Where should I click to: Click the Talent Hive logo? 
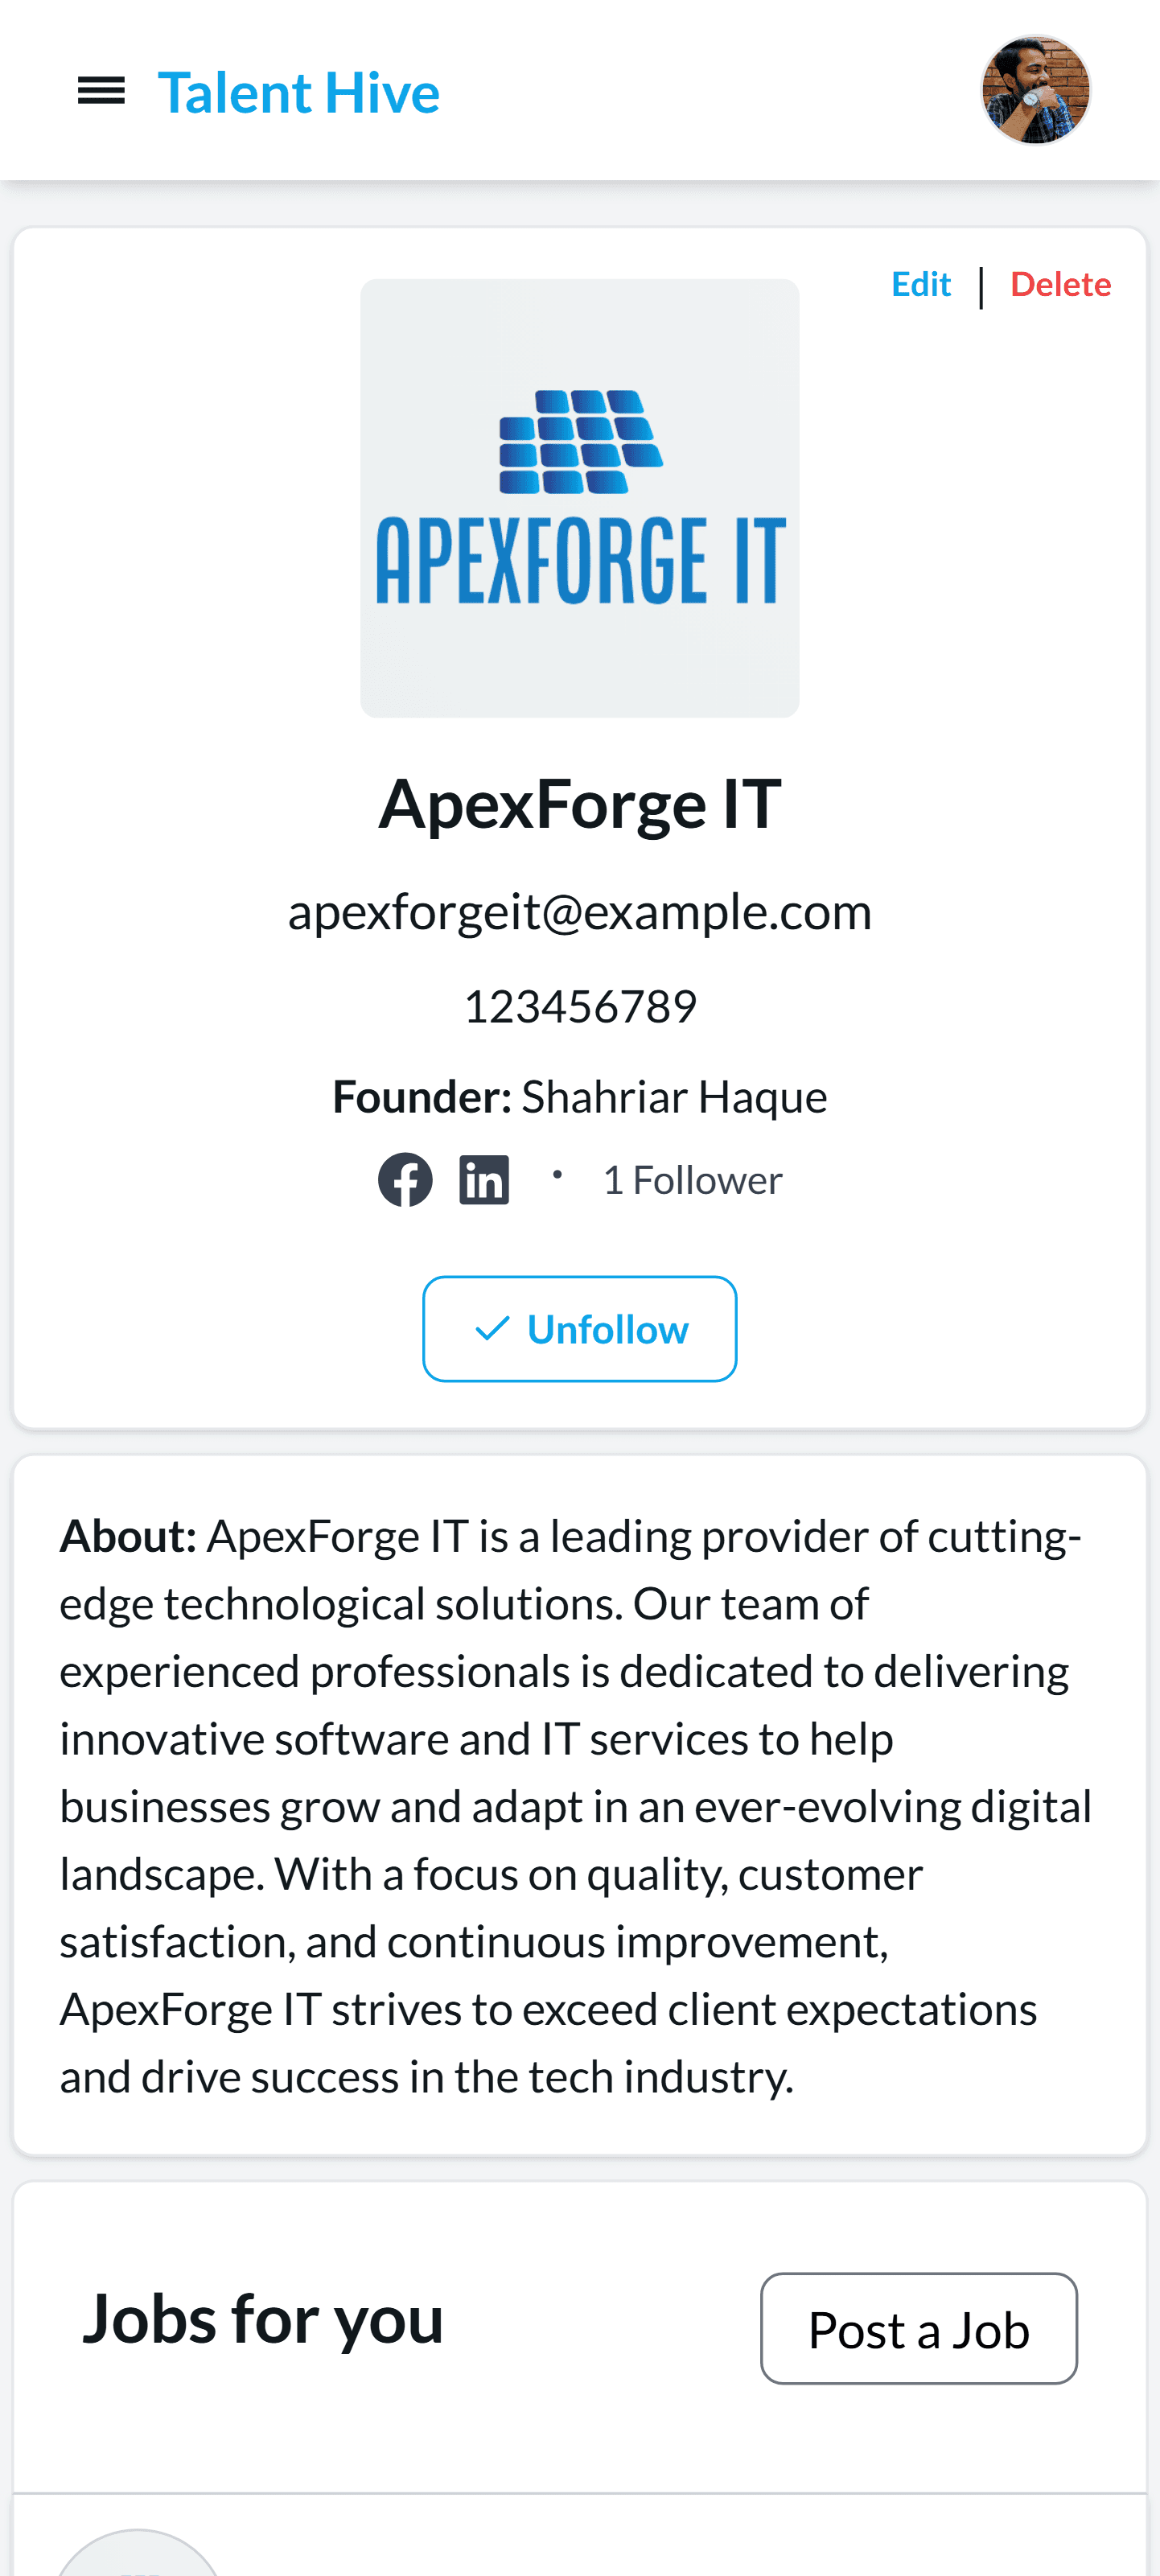(298, 93)
